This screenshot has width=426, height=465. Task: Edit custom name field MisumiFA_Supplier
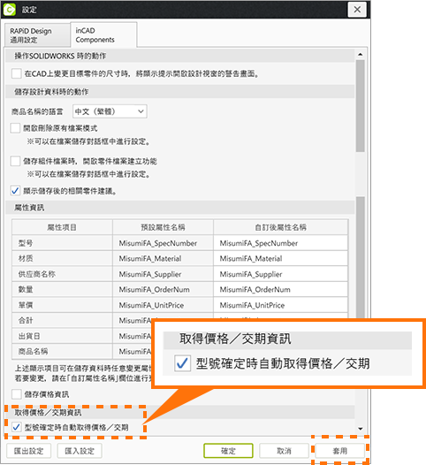[x=280, y=274]
